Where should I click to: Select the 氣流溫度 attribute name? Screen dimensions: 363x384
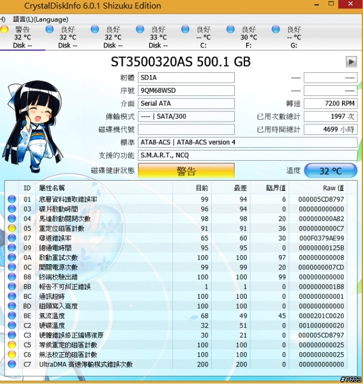click(x=52, y=316)
